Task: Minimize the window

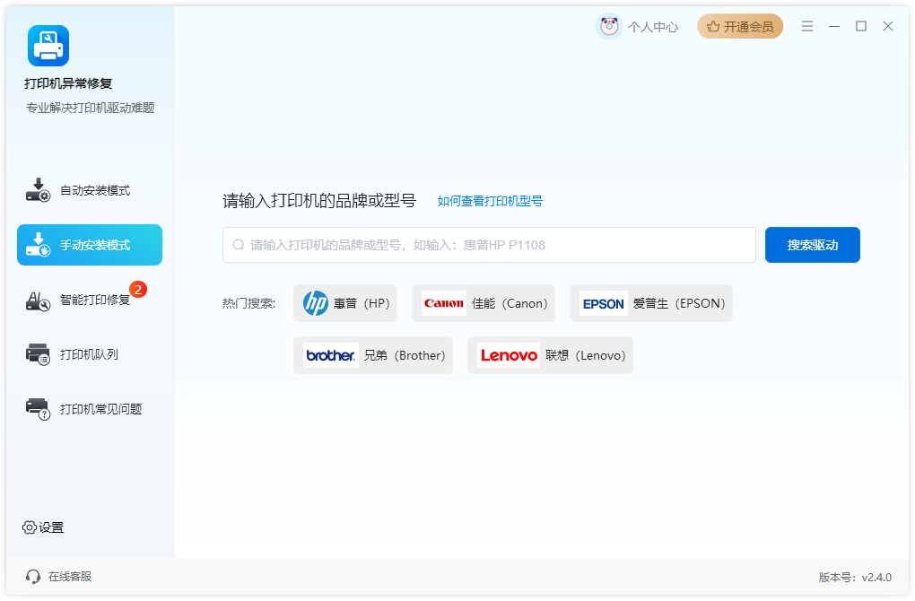Action: click(834, 26)
